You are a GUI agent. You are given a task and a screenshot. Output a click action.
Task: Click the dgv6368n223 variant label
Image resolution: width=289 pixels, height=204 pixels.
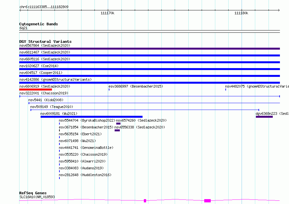click(272, 114)
